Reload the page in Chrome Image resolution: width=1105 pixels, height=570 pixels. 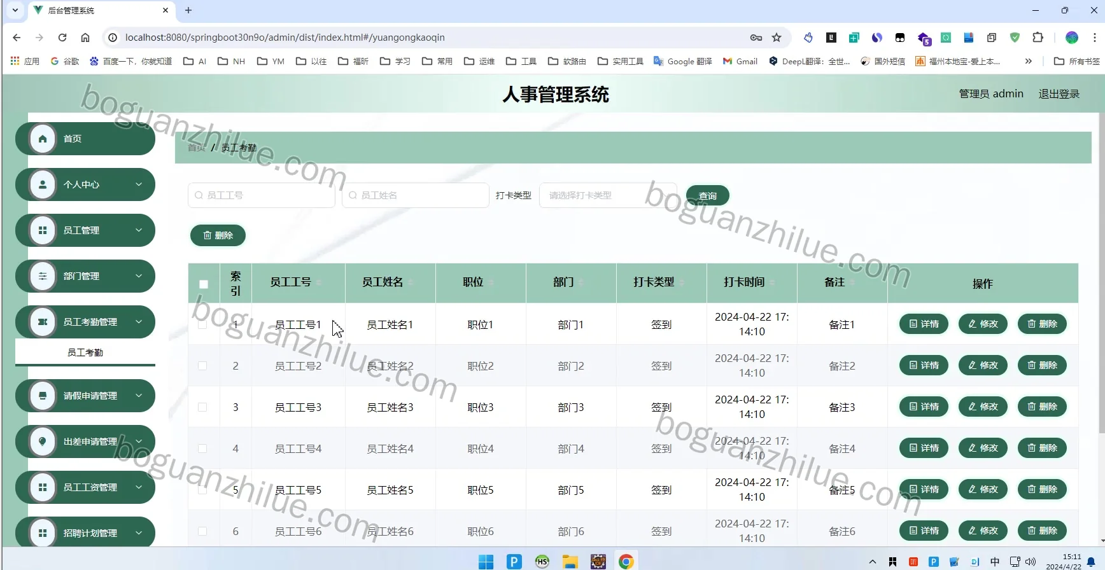click(x=62, y=38)
